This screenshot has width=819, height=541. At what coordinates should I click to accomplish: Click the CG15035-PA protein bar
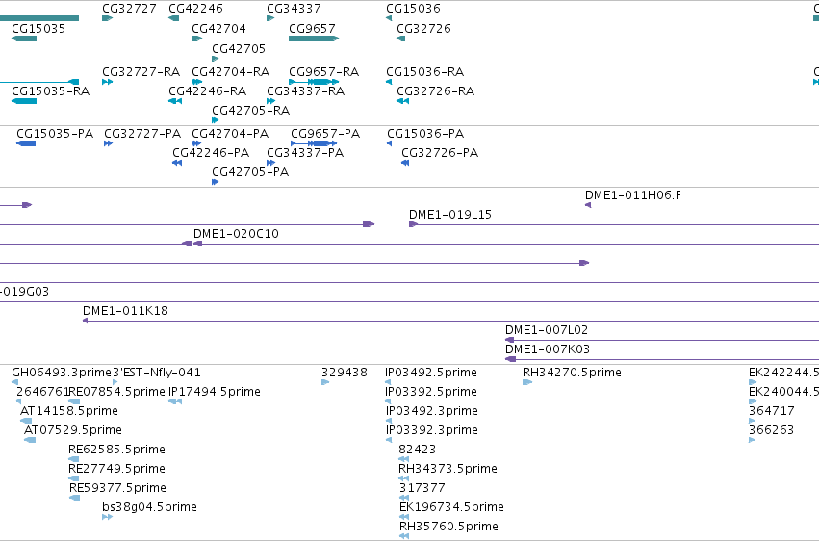(x=26, y=143)
